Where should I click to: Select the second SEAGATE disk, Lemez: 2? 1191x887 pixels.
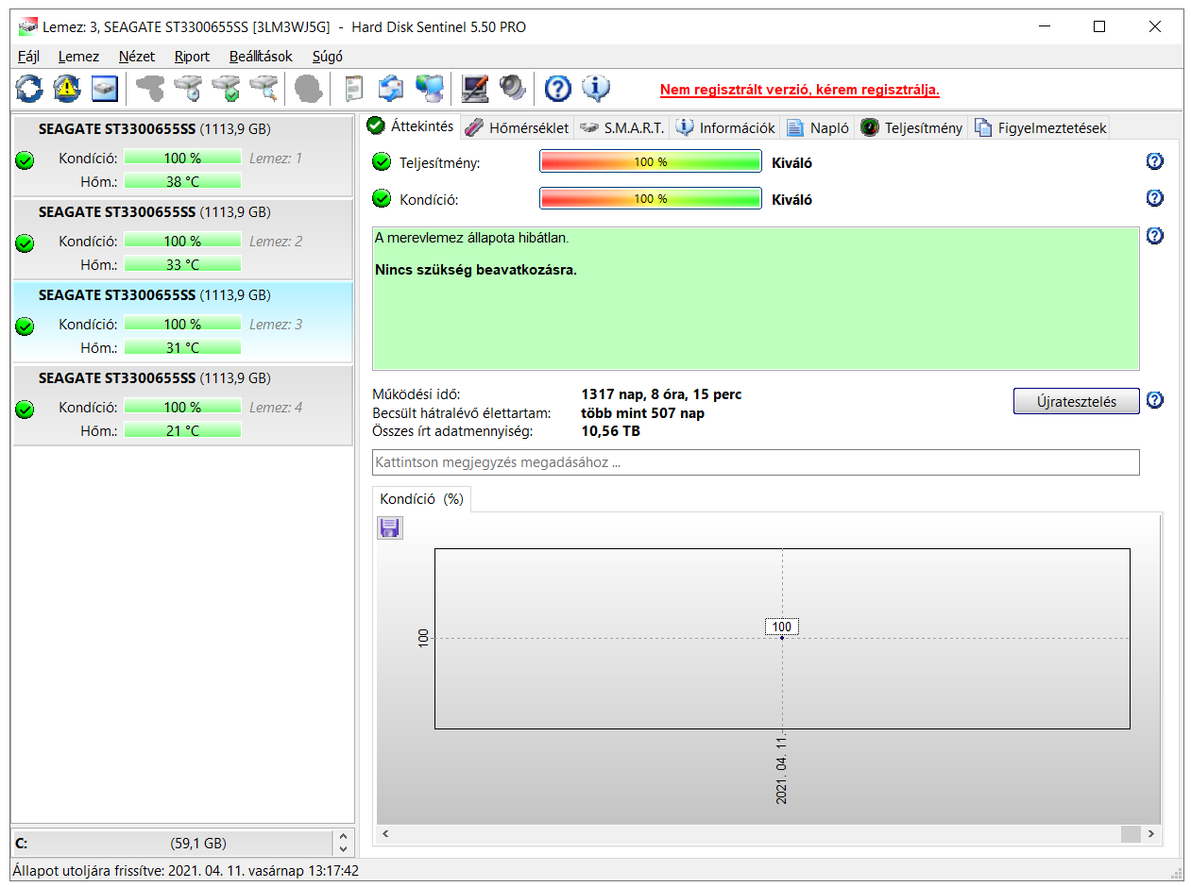coord(182,239)
